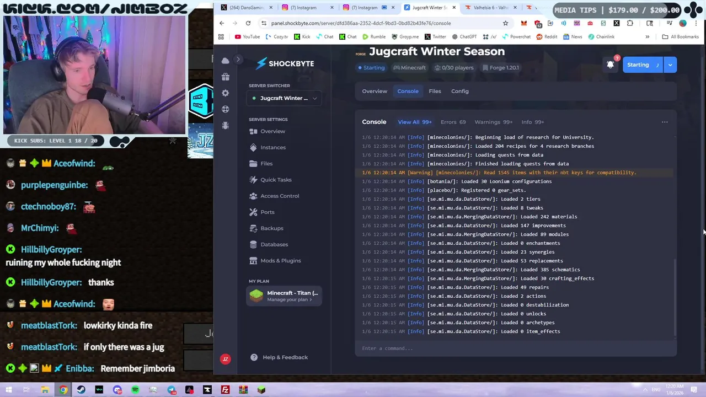Open the JZ user avatar

point(225,359)
